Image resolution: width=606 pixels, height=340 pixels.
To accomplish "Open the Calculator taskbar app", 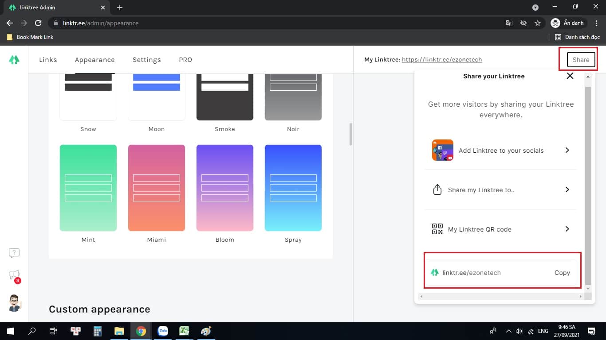I will [x=98, y=331].
